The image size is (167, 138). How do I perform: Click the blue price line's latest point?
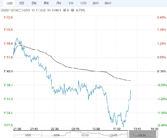[x=130, y=90]
